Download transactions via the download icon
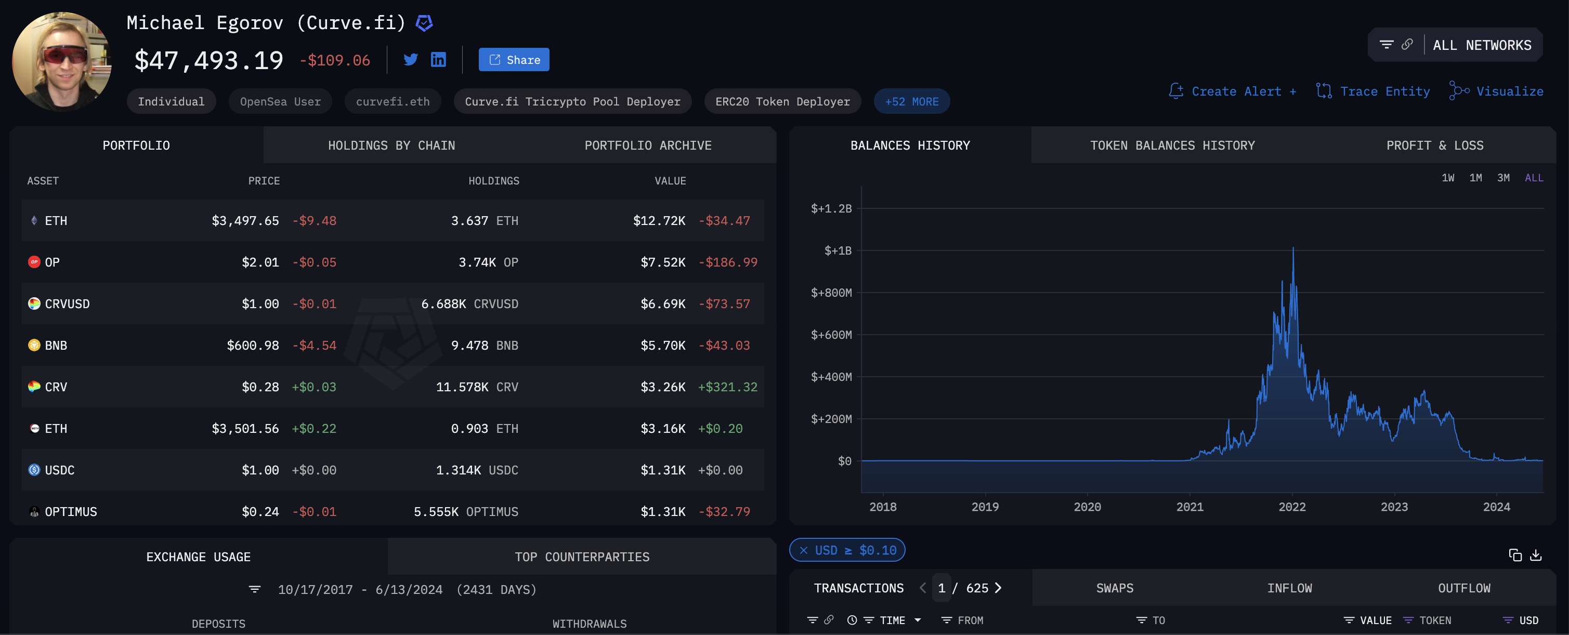 point(1536,554)
